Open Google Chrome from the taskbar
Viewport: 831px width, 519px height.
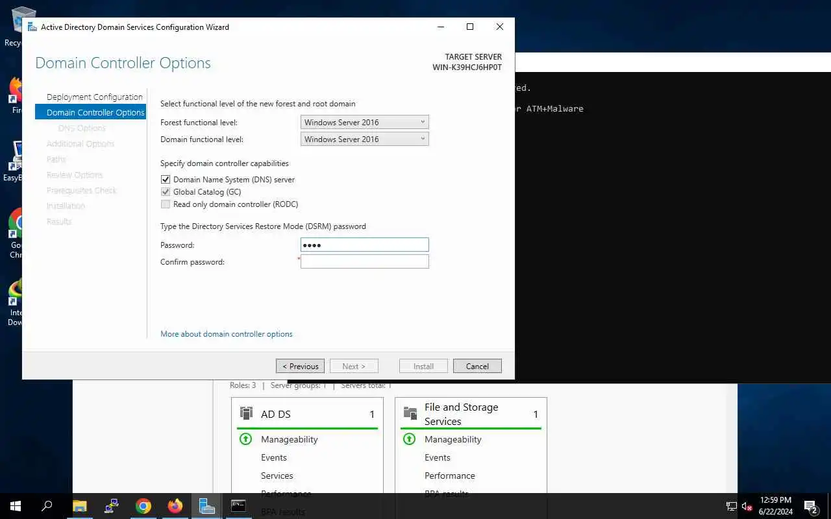[x=143, y=506]
